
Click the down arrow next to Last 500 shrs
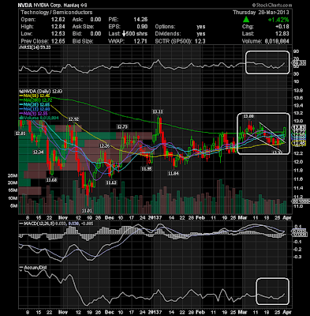(x=125, y=34)
